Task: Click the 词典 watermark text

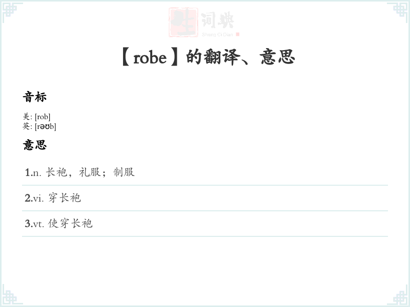Action: click(x=217, y=20)
